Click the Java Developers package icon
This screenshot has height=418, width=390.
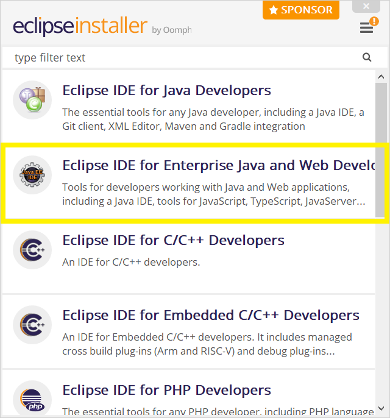pyautogui.click(x=32, y=100)
